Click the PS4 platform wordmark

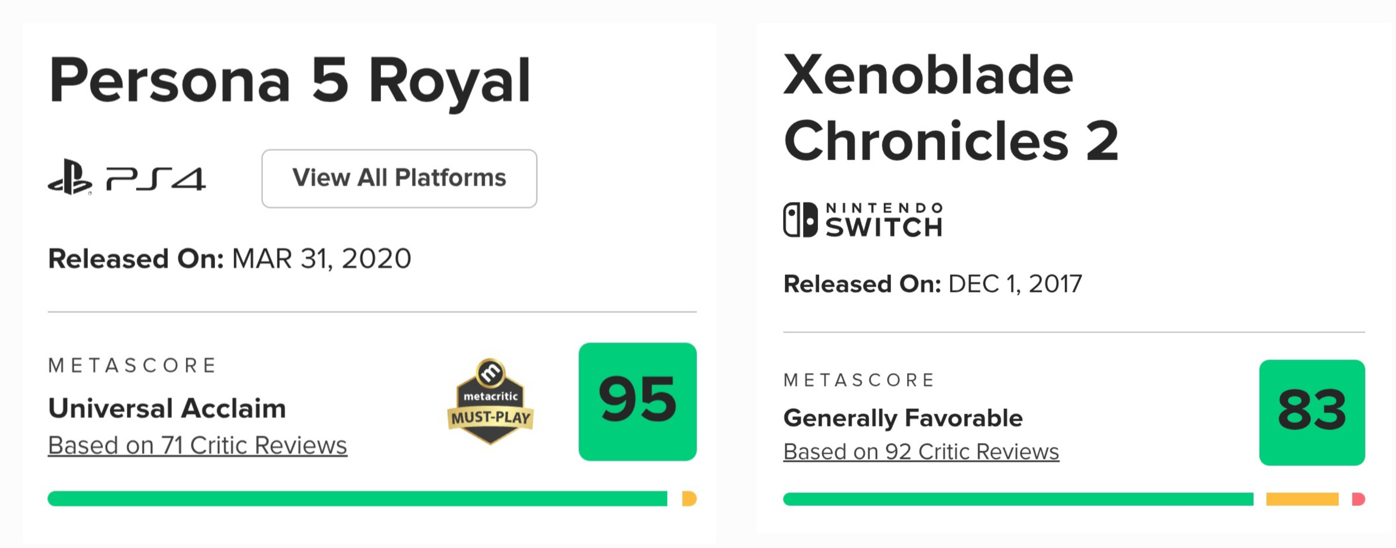point(156,178)
